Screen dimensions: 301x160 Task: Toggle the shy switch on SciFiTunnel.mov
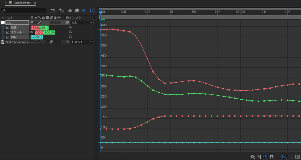(x=32, y=42)
